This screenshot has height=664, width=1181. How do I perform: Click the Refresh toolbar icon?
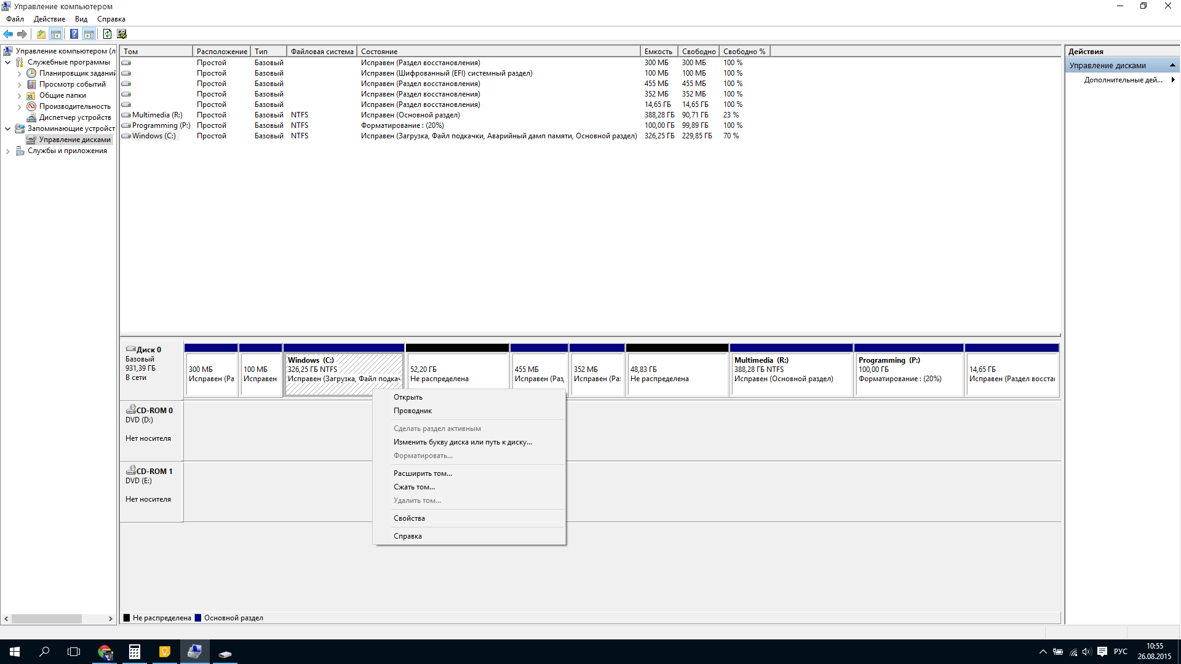click(x=107, y=34)
